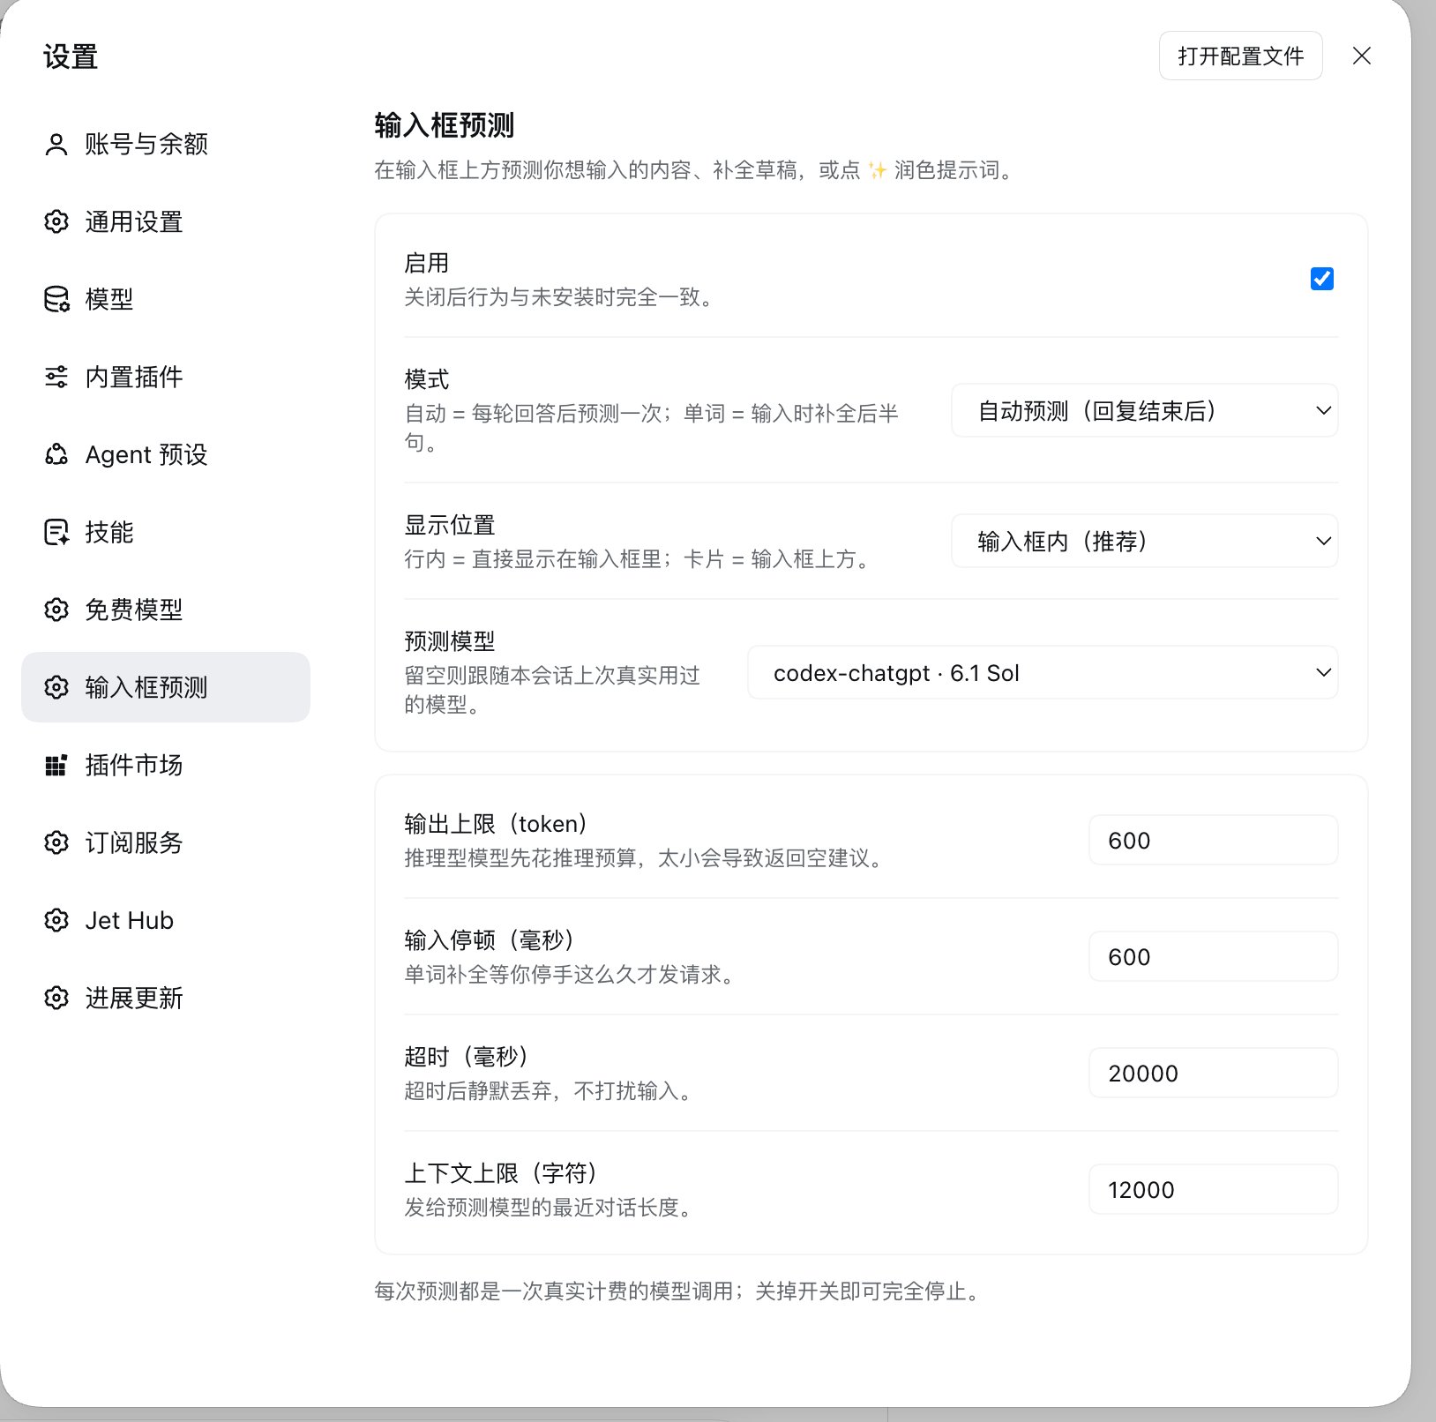Image resolution: width=1436 pixels, height=1422 pixels.
Task: Uncheck the 启用 checkbox
Action: pyautogui.click(x=1322, y=279)
